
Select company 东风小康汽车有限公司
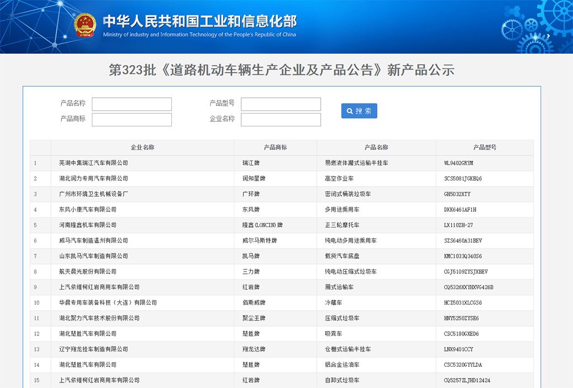click(x=88, y=210)
